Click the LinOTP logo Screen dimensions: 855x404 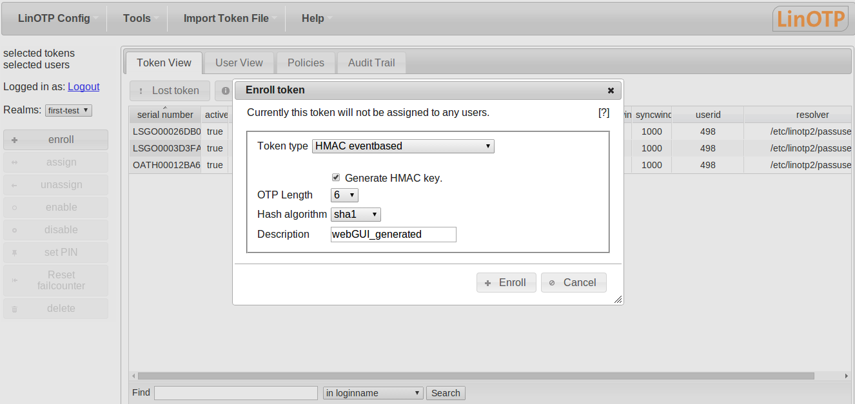point(811,19)
